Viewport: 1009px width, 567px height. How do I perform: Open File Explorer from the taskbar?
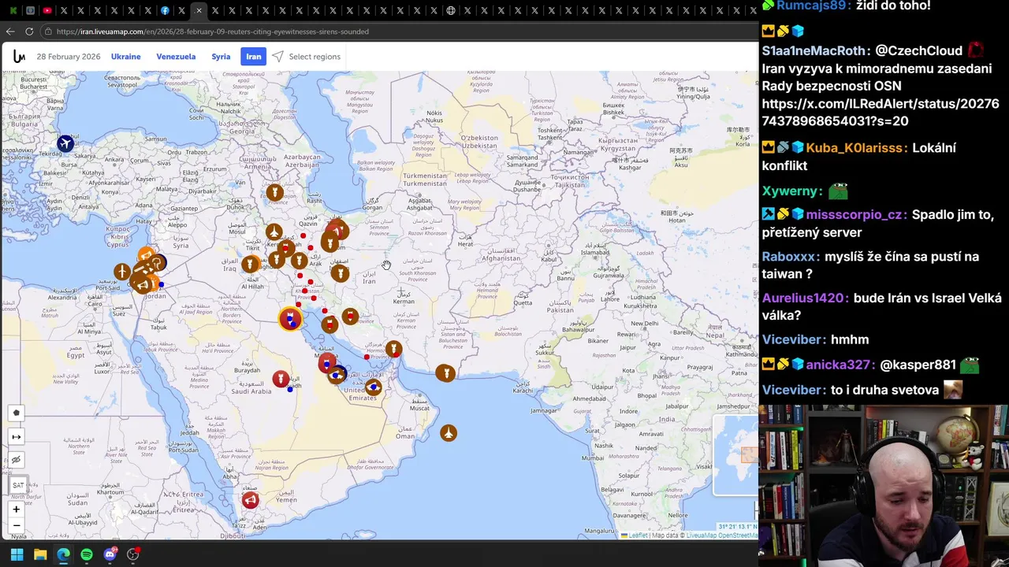tap(40, 554)
